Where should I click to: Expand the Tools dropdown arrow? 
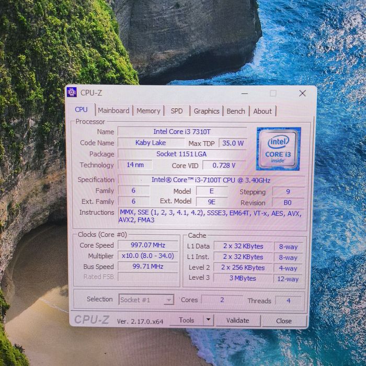click(209, 320)
